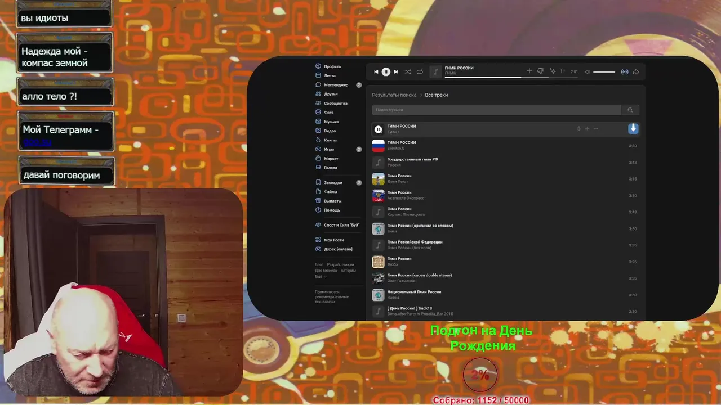Toggle shuffle mode in player
Screen dimensions: 721x405
click(x=408, y=71)
